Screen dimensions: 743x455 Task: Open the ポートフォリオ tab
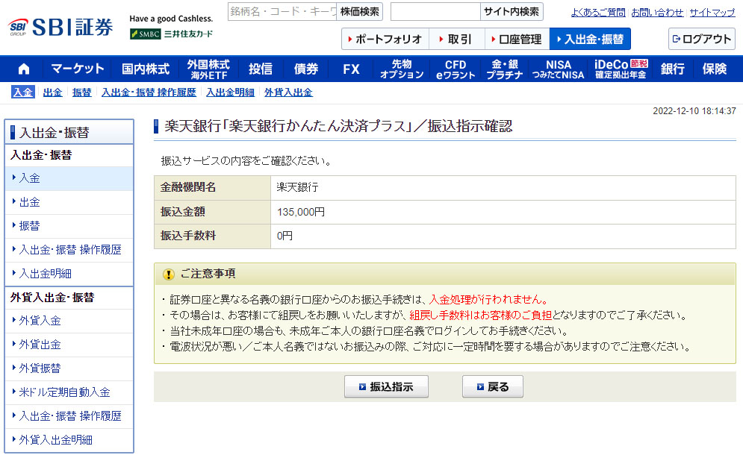(x=383, y=39)
